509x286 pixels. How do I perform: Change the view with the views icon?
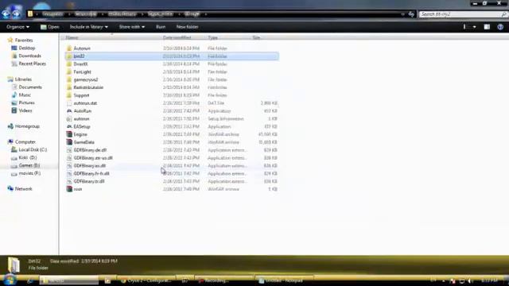coord(464,27)
